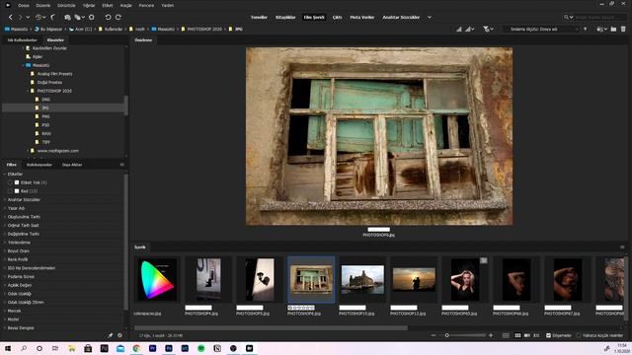The image size is (632, 355).
Task: Open the Düzenle menu
Action: 43,6
